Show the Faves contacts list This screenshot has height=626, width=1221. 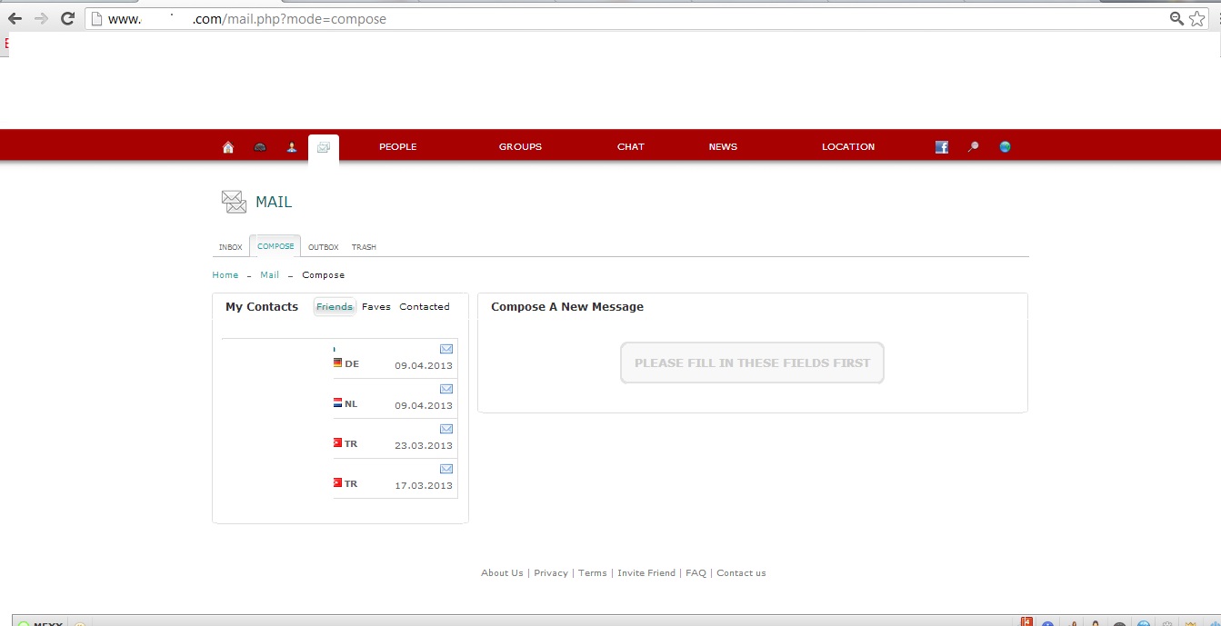point(376,307)
